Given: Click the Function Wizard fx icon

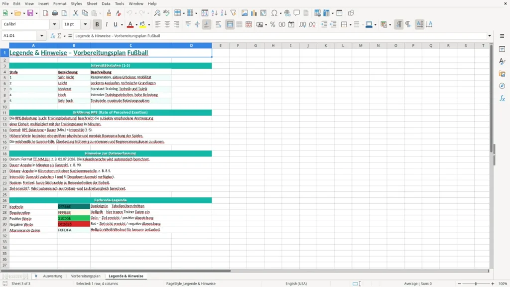Looking at the screenshot, I should pyautogui.click(x=53, y=36).
